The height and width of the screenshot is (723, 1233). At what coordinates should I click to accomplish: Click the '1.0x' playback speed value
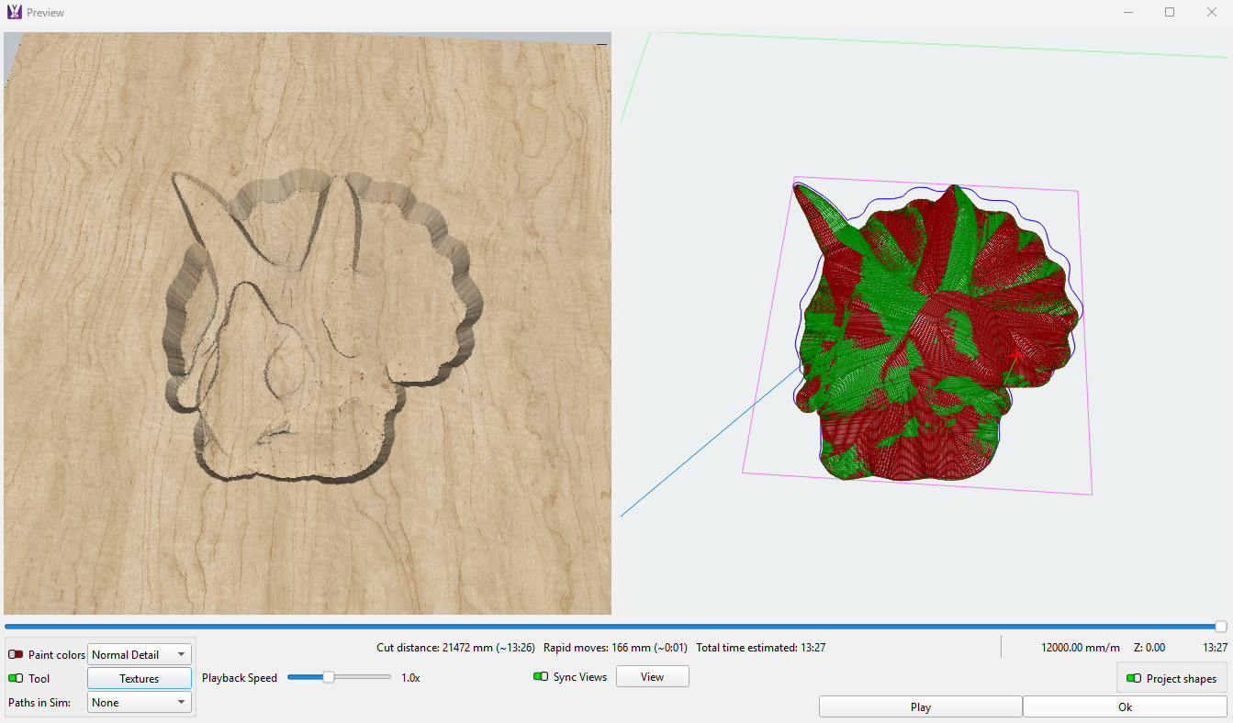410,678
